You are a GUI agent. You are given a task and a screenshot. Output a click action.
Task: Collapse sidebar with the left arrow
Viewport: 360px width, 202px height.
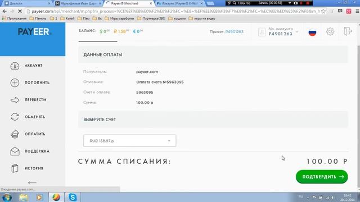(32, 182)
